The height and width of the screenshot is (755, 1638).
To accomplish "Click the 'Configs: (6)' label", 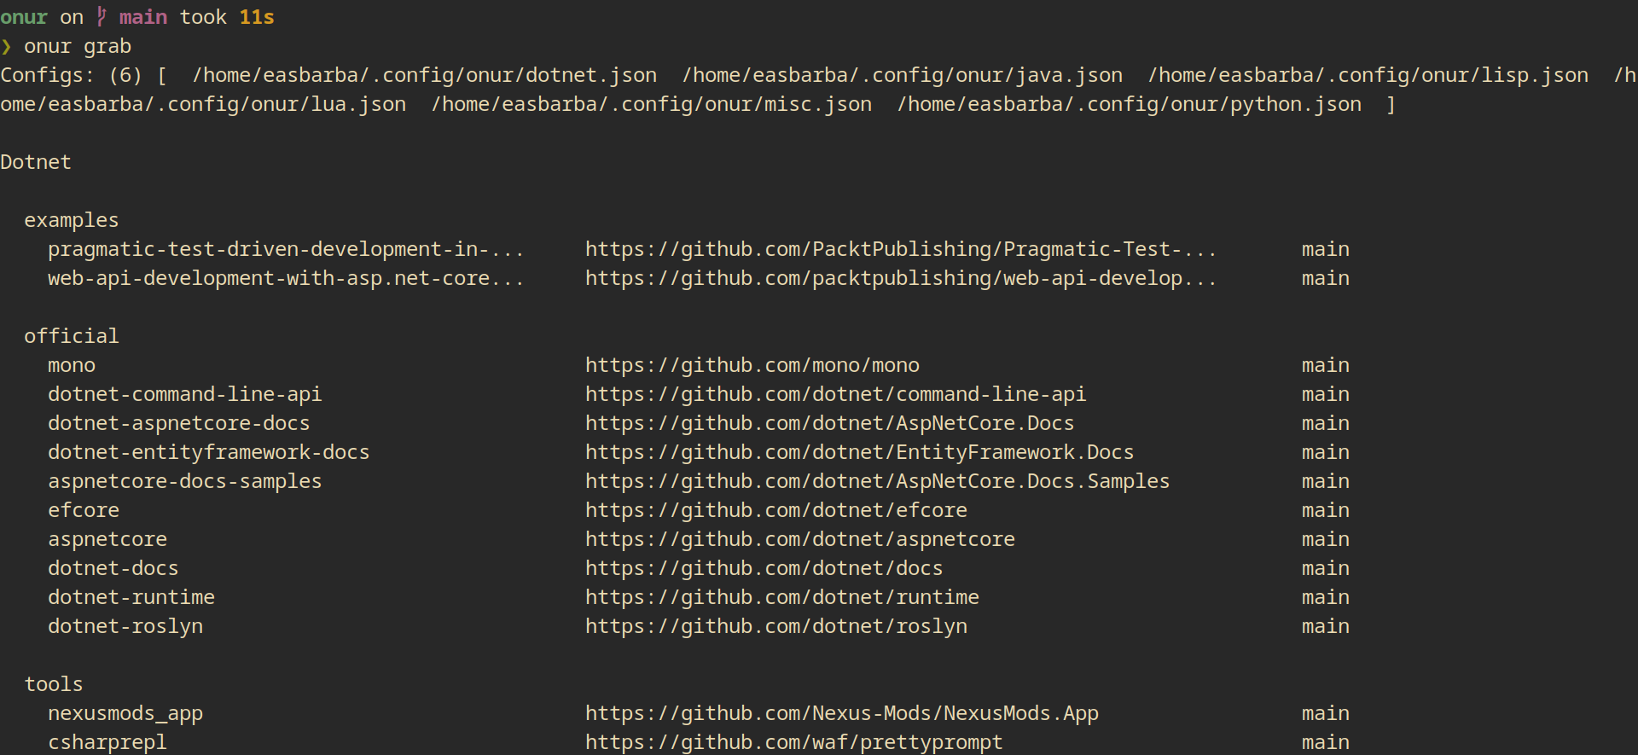I will click(72, 75).
